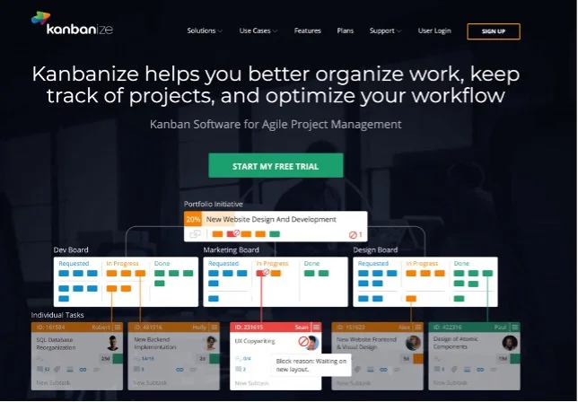The image size is (578, 402).
Task: Click Holly's avatar on New Backend card
Action: click(x=210, y=343)
